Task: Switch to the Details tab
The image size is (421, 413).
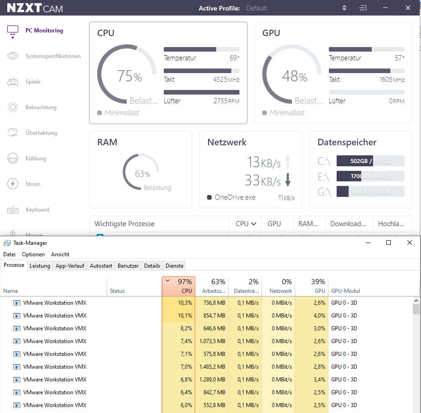Action: click(x=152, y=265)
